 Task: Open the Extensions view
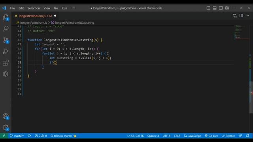(6, 63)
